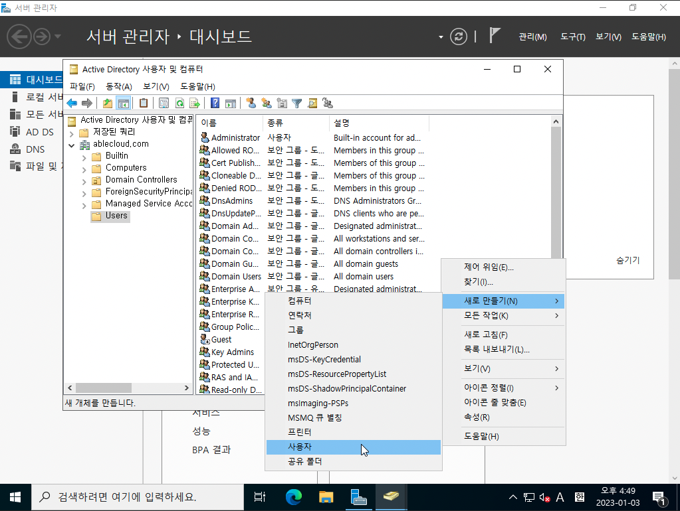This screenshot has height=511, width=680.
Task: Open File Explorer from the taskbar
Action: [x=326, y=496]
